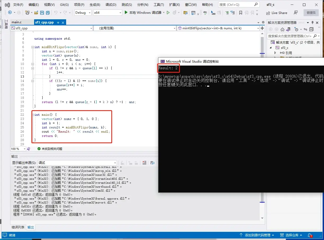Click the feedback person icon
The image size is (324, 240).
coord(296,12)
